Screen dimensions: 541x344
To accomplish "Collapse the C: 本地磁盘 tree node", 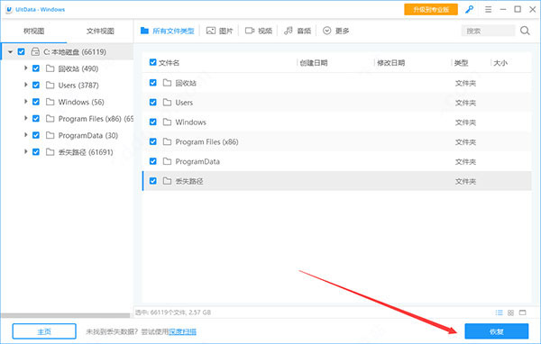I will (10, 51).
